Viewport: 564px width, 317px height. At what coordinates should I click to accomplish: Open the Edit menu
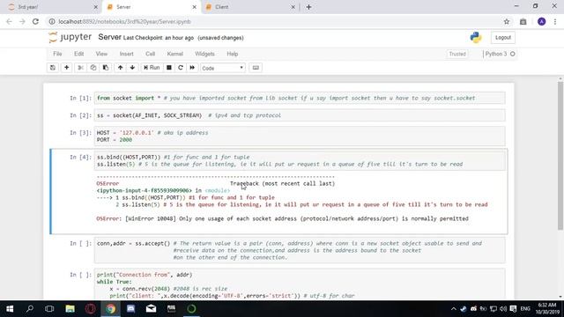[x=78, y=54]
